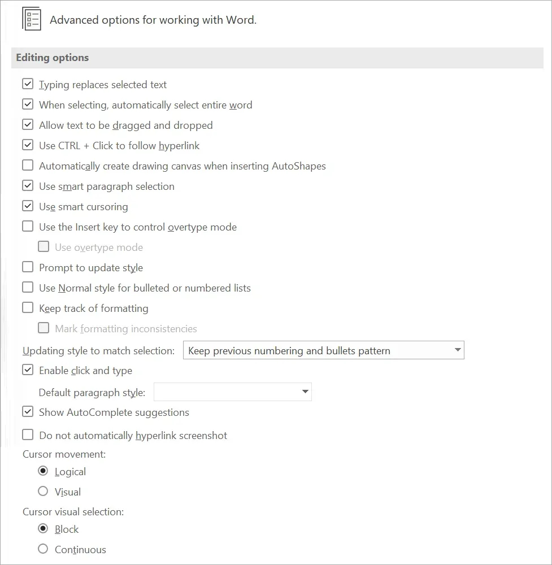Enable Normal style for bulleted or numbered lists

pyautogui.click(x=28, y=288)
